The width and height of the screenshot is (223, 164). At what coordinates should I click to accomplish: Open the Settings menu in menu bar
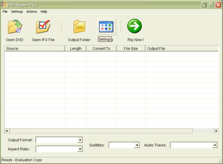(17, 11)
